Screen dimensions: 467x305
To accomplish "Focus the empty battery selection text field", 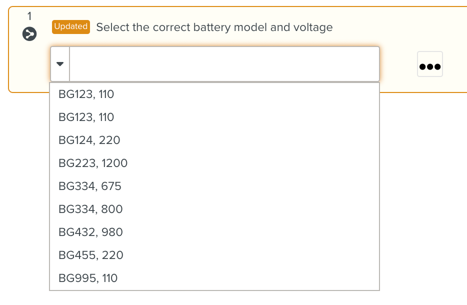I will click(x=224, y=64).
